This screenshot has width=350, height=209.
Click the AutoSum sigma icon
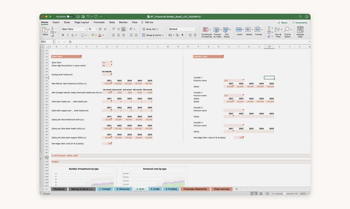coord(269,28)
